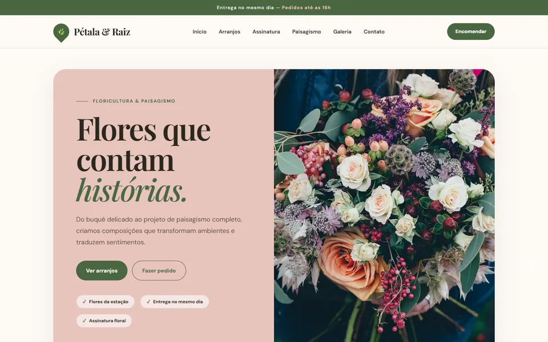This screenshot has width=548, height=342.
Task: Click the Ver arranjos button
Action: pyautogui.click(x=102, y=270)
